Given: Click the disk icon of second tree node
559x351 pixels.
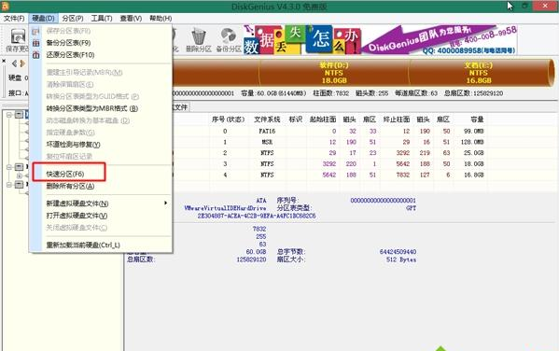Looking at the screenshot, I should pos(19,166).
